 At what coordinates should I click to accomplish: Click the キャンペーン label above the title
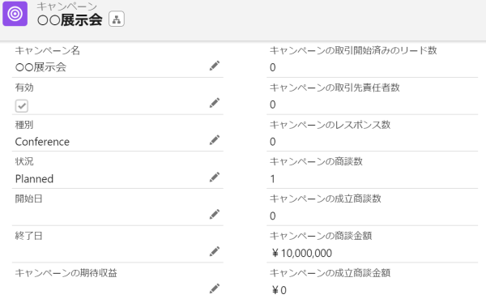(x=67, y=6)
